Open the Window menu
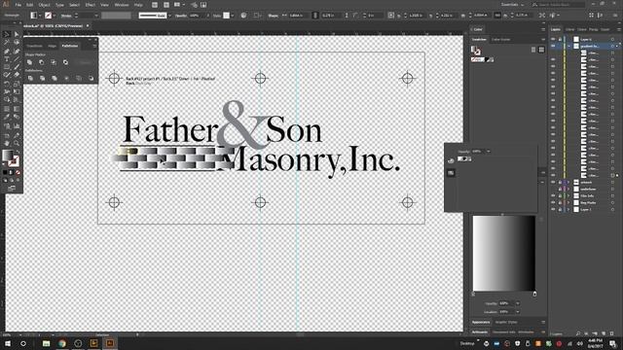Viewport: 623px width, 350px height. [122, 5]
